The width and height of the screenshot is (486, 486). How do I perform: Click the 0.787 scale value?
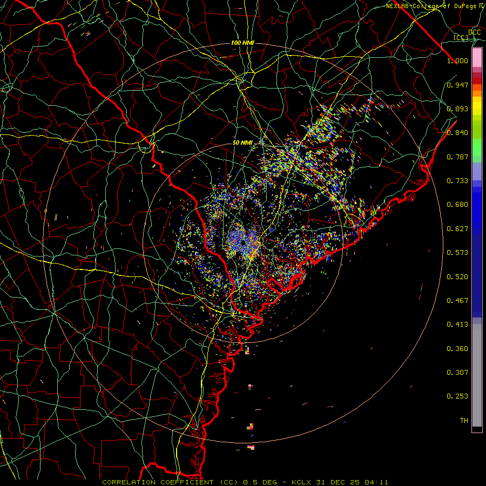pos(457,157)
